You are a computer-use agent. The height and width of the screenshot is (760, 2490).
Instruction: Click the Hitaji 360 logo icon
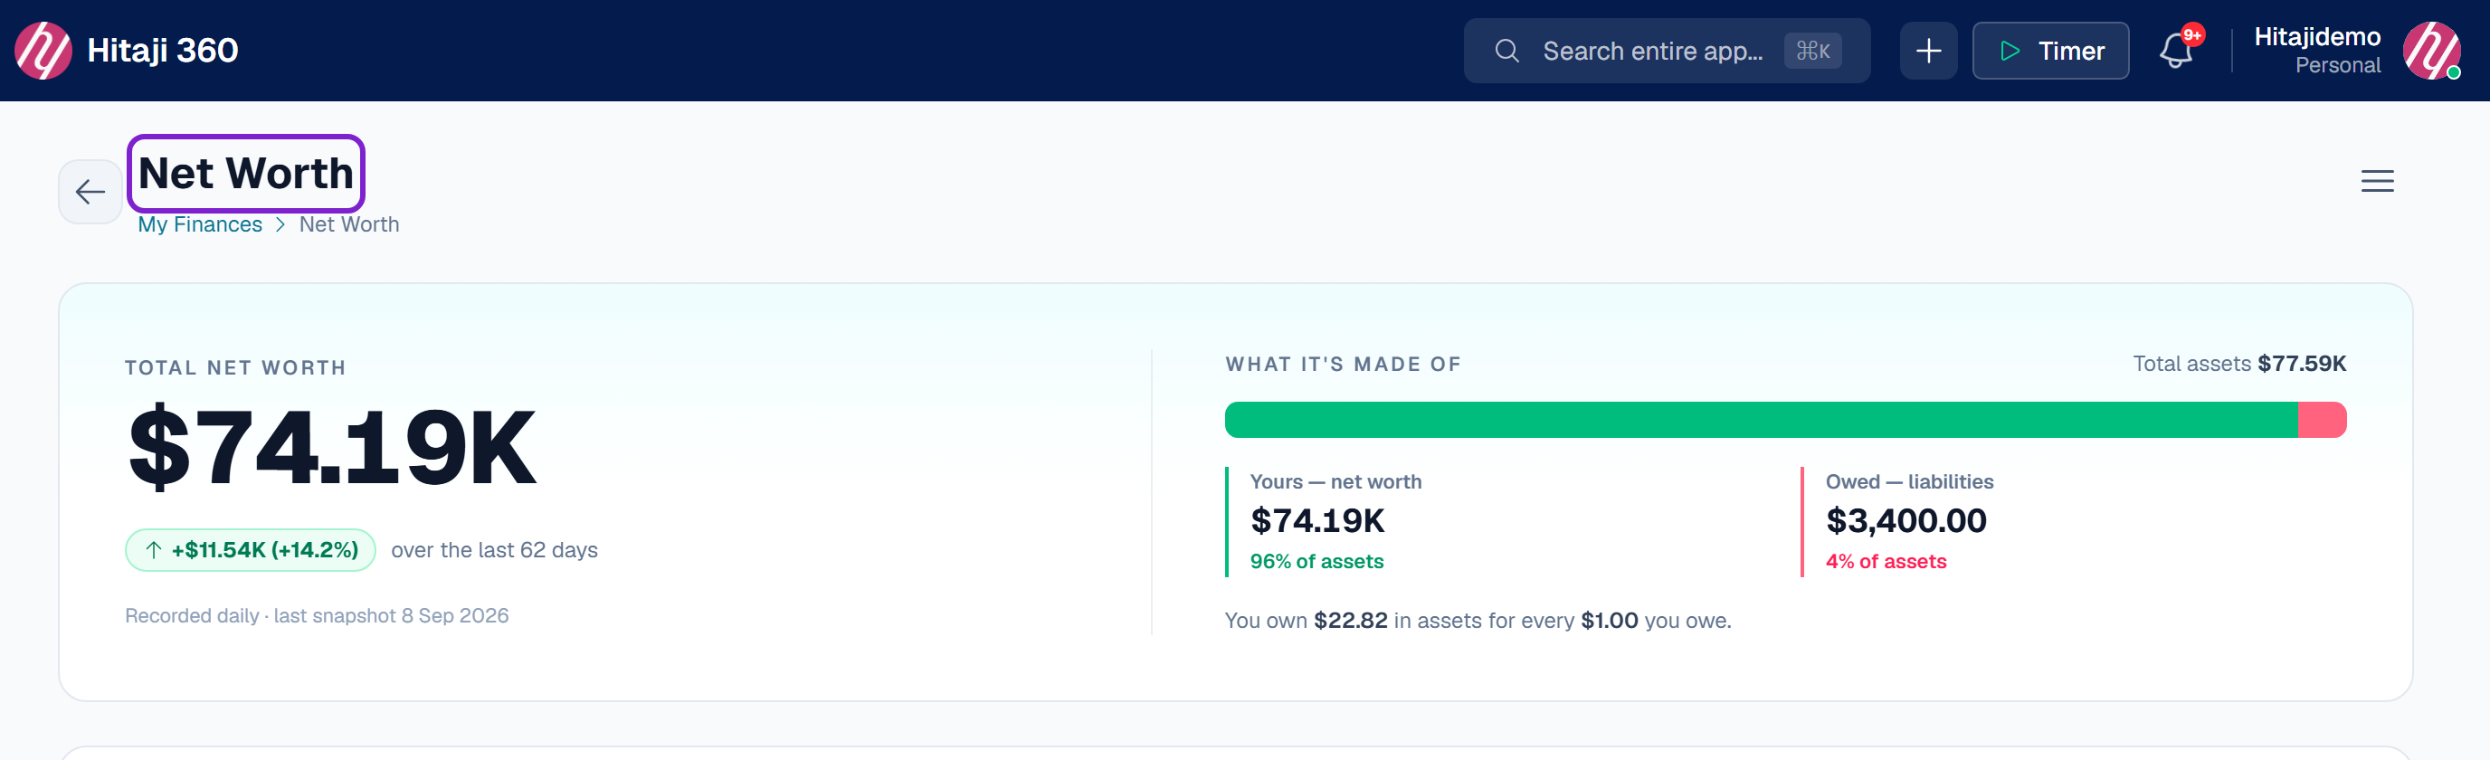[x=43, y=51]
